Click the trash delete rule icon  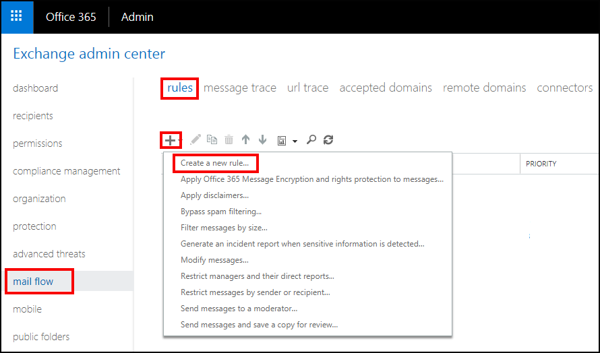coord(229,140)
